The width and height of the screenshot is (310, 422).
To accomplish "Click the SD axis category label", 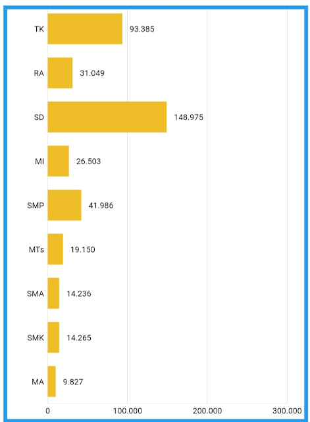I will click(39, 117).
